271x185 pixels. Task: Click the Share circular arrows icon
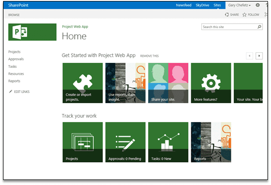(x=227, y=15)
